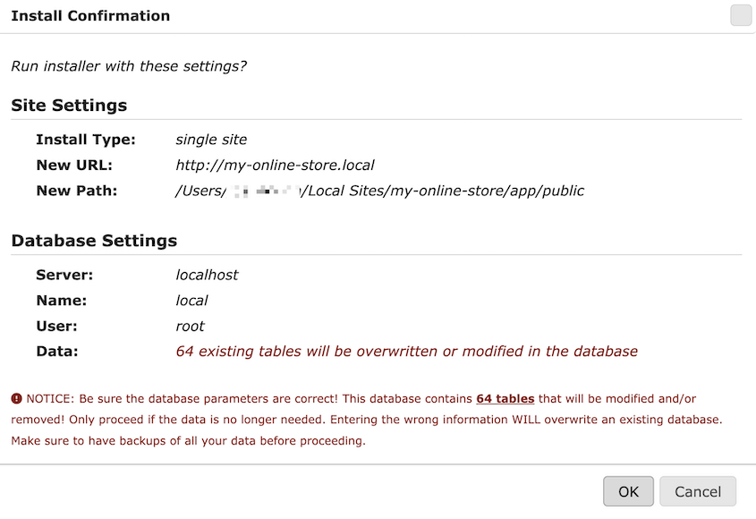Click the Install Type label

point(86,139)
